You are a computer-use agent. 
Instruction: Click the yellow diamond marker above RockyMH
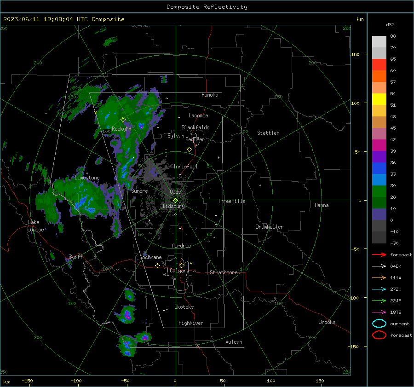pyautogui.click(x=123, y=120)
